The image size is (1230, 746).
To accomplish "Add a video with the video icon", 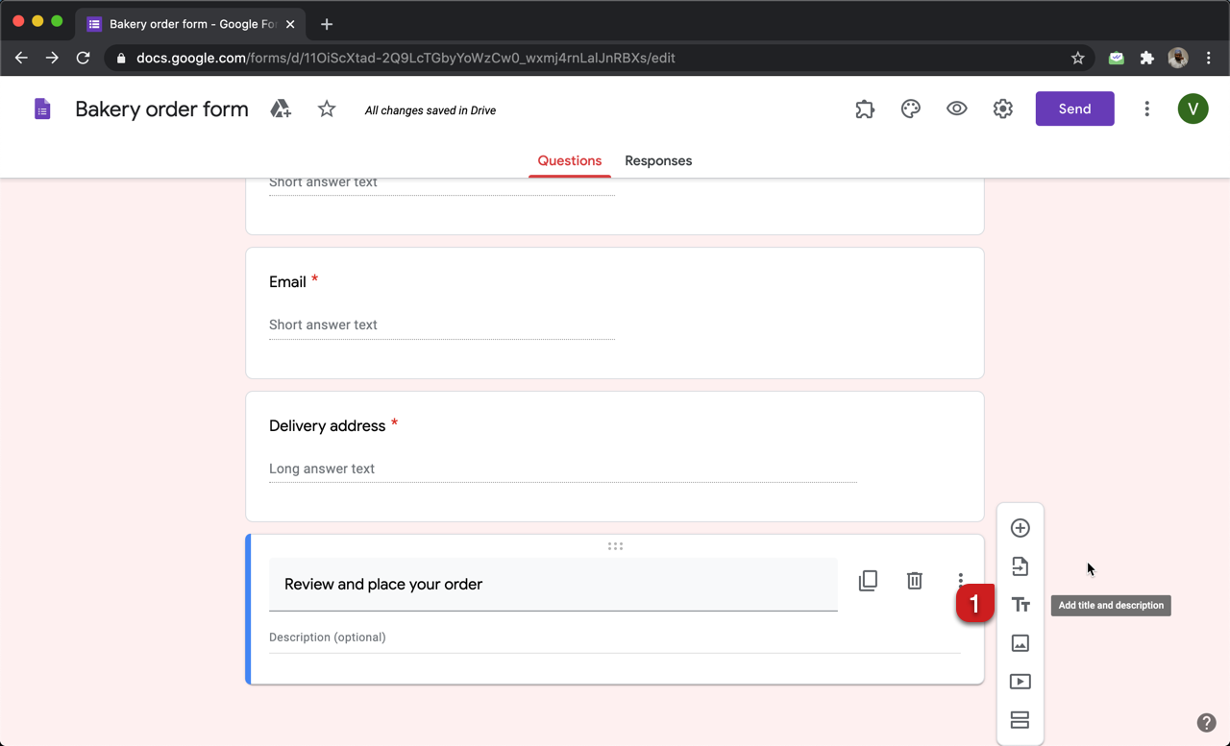I will [x=1020, y=681].
